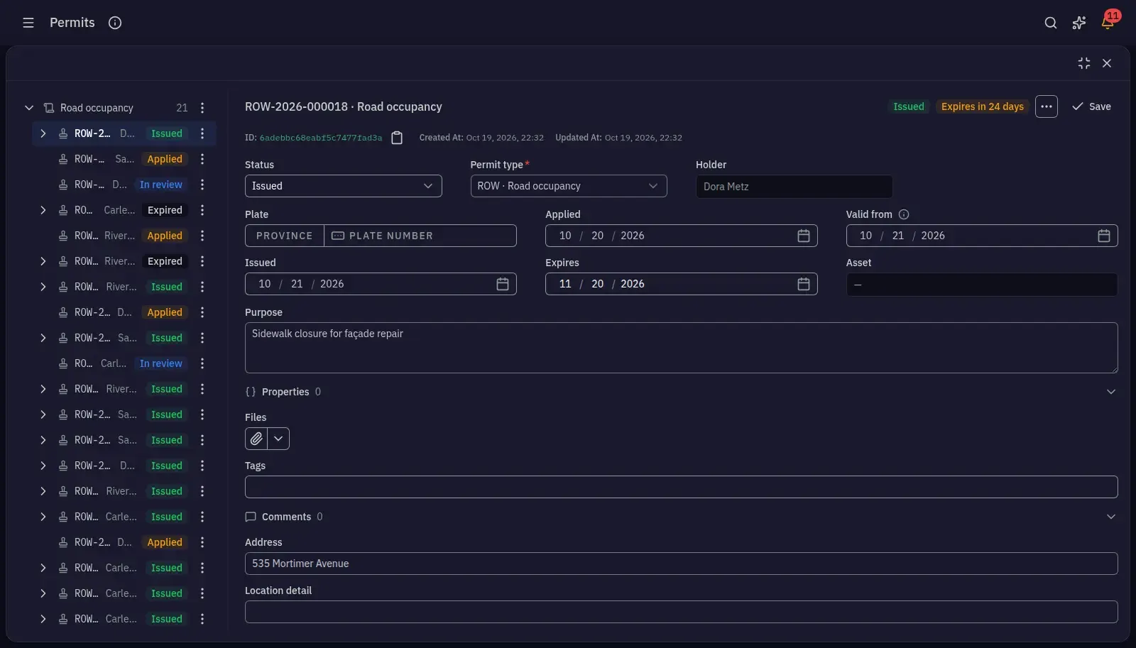Copy the permit ID to clipboard
Screen dimensions: 1136x648
[x=397, y=138]
